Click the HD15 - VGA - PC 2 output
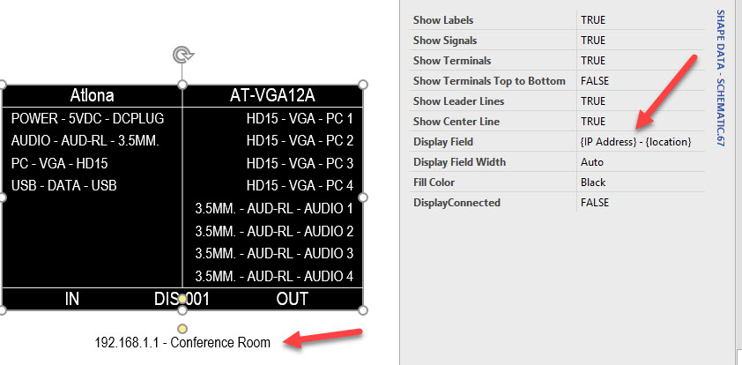This screenshot has width=742, height=365. click(300, 140)
